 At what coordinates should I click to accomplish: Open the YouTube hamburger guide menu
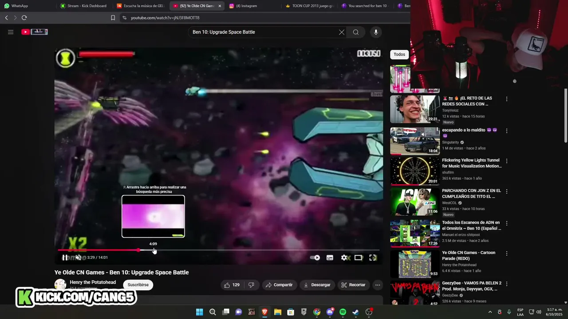[11, 32]
